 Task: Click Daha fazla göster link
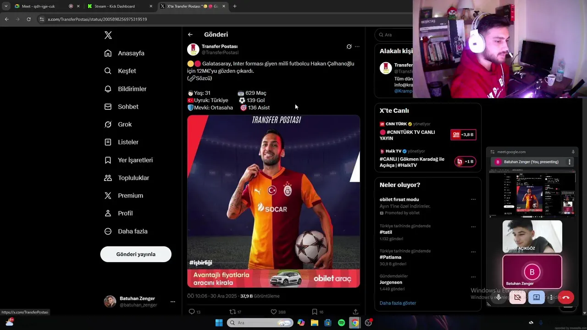pos(398,303)
